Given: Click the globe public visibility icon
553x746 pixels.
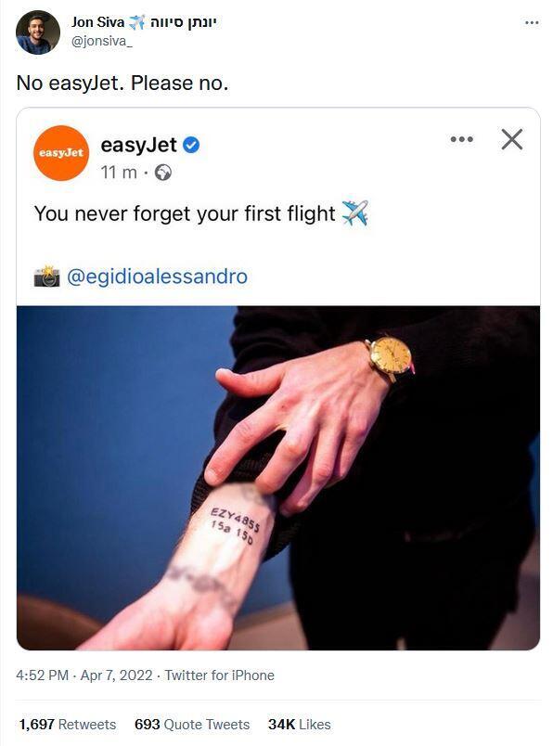Looking at the screenshot, I should (163, 173).
